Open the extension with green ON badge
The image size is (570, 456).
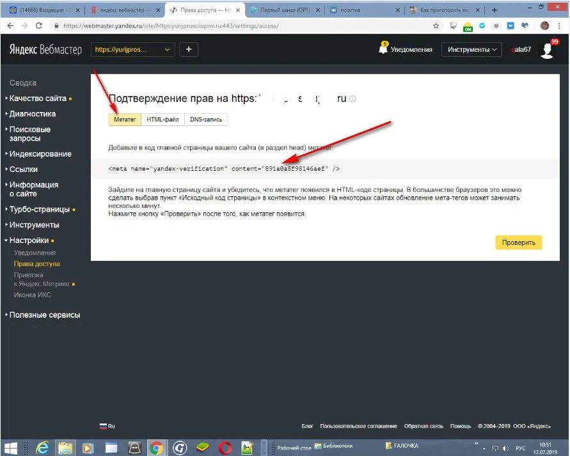pos(468,26)
